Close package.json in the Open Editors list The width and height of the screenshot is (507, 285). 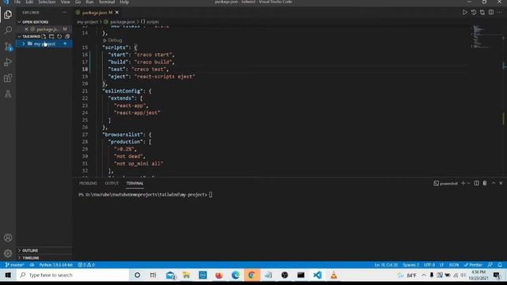click(x=26, y=29)
